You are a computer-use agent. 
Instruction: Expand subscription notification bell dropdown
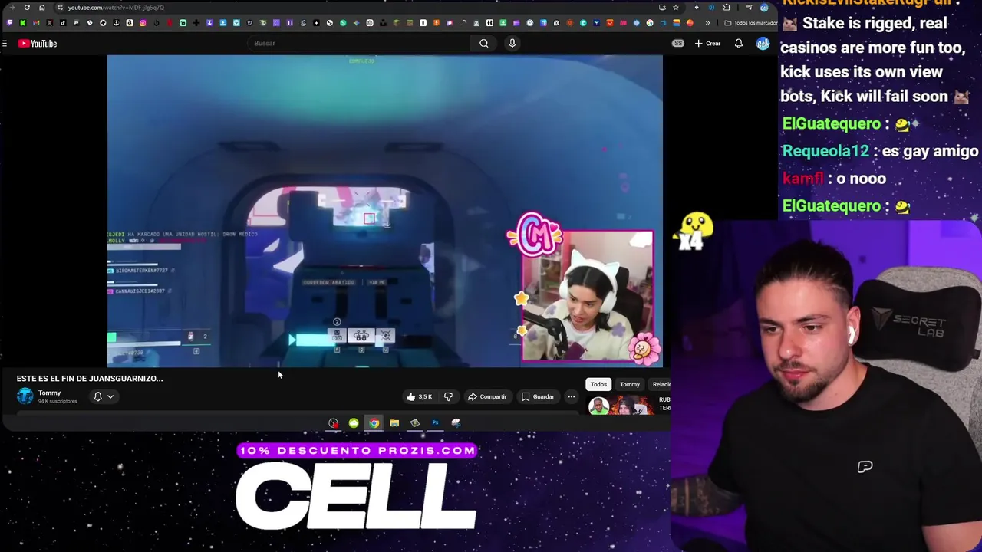(104, 396)
